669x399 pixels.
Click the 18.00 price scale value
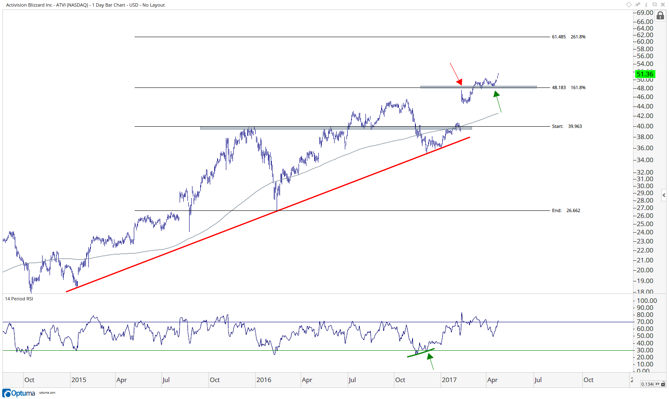coord(645,291)
